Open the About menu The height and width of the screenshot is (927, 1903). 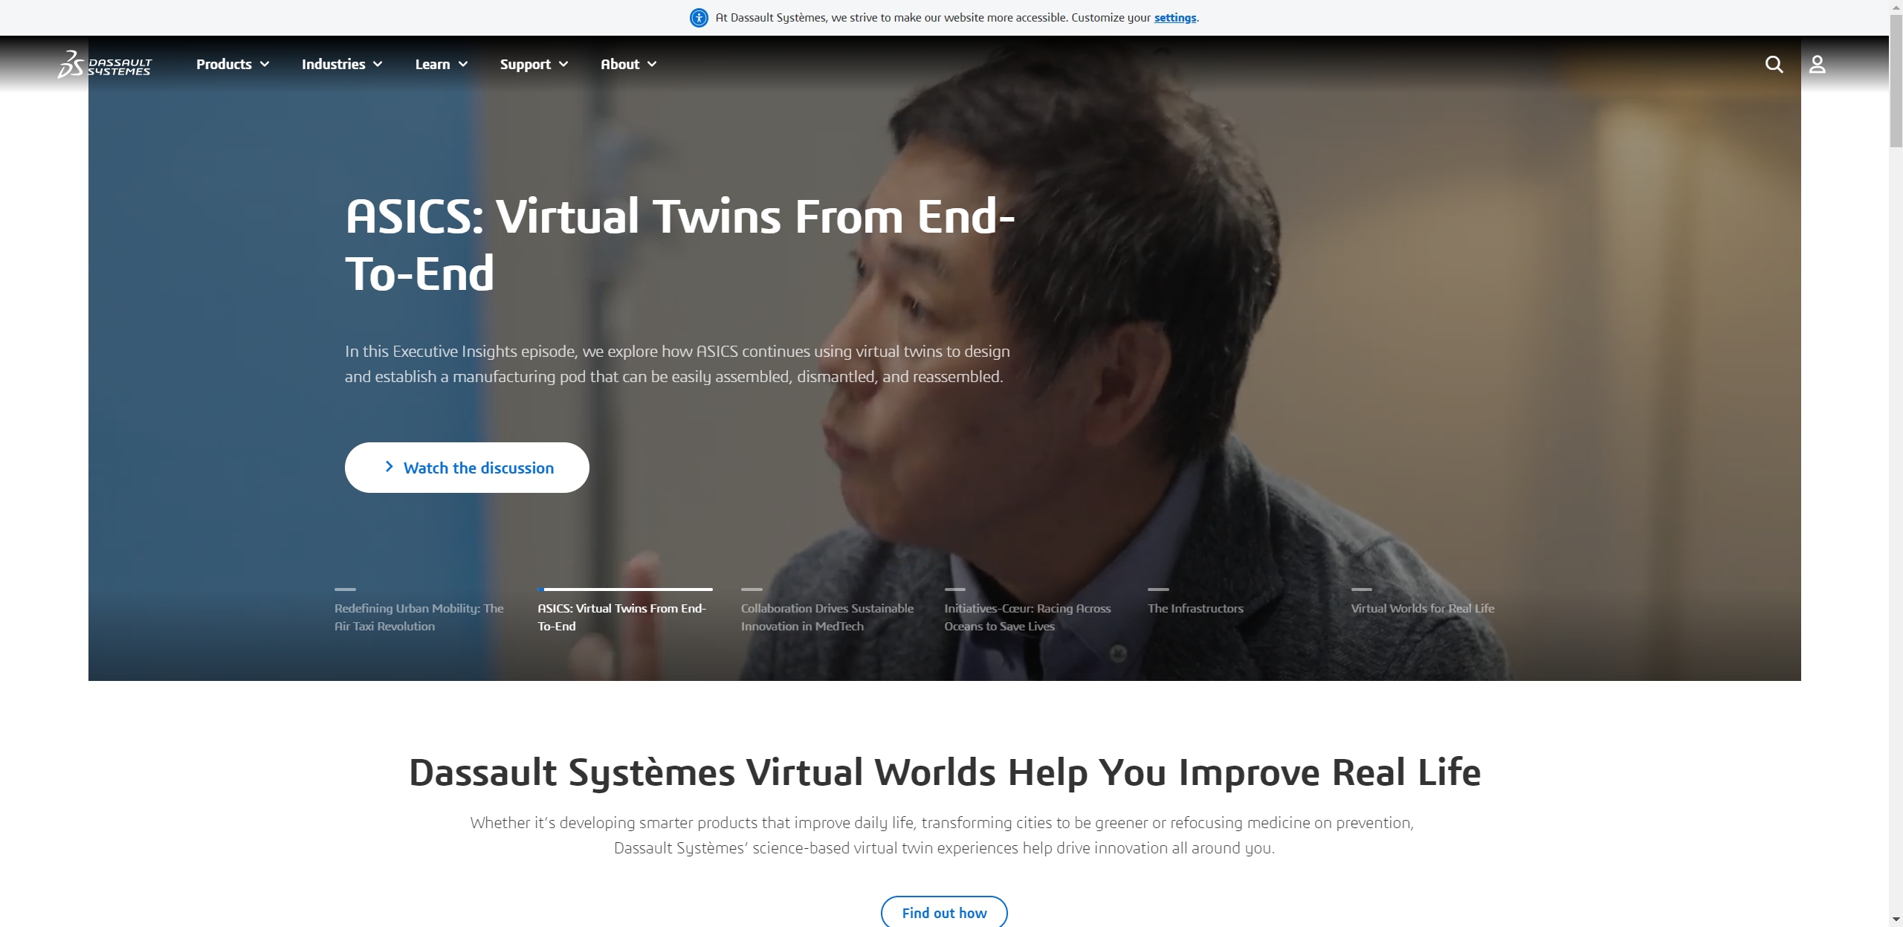point(627,65)
